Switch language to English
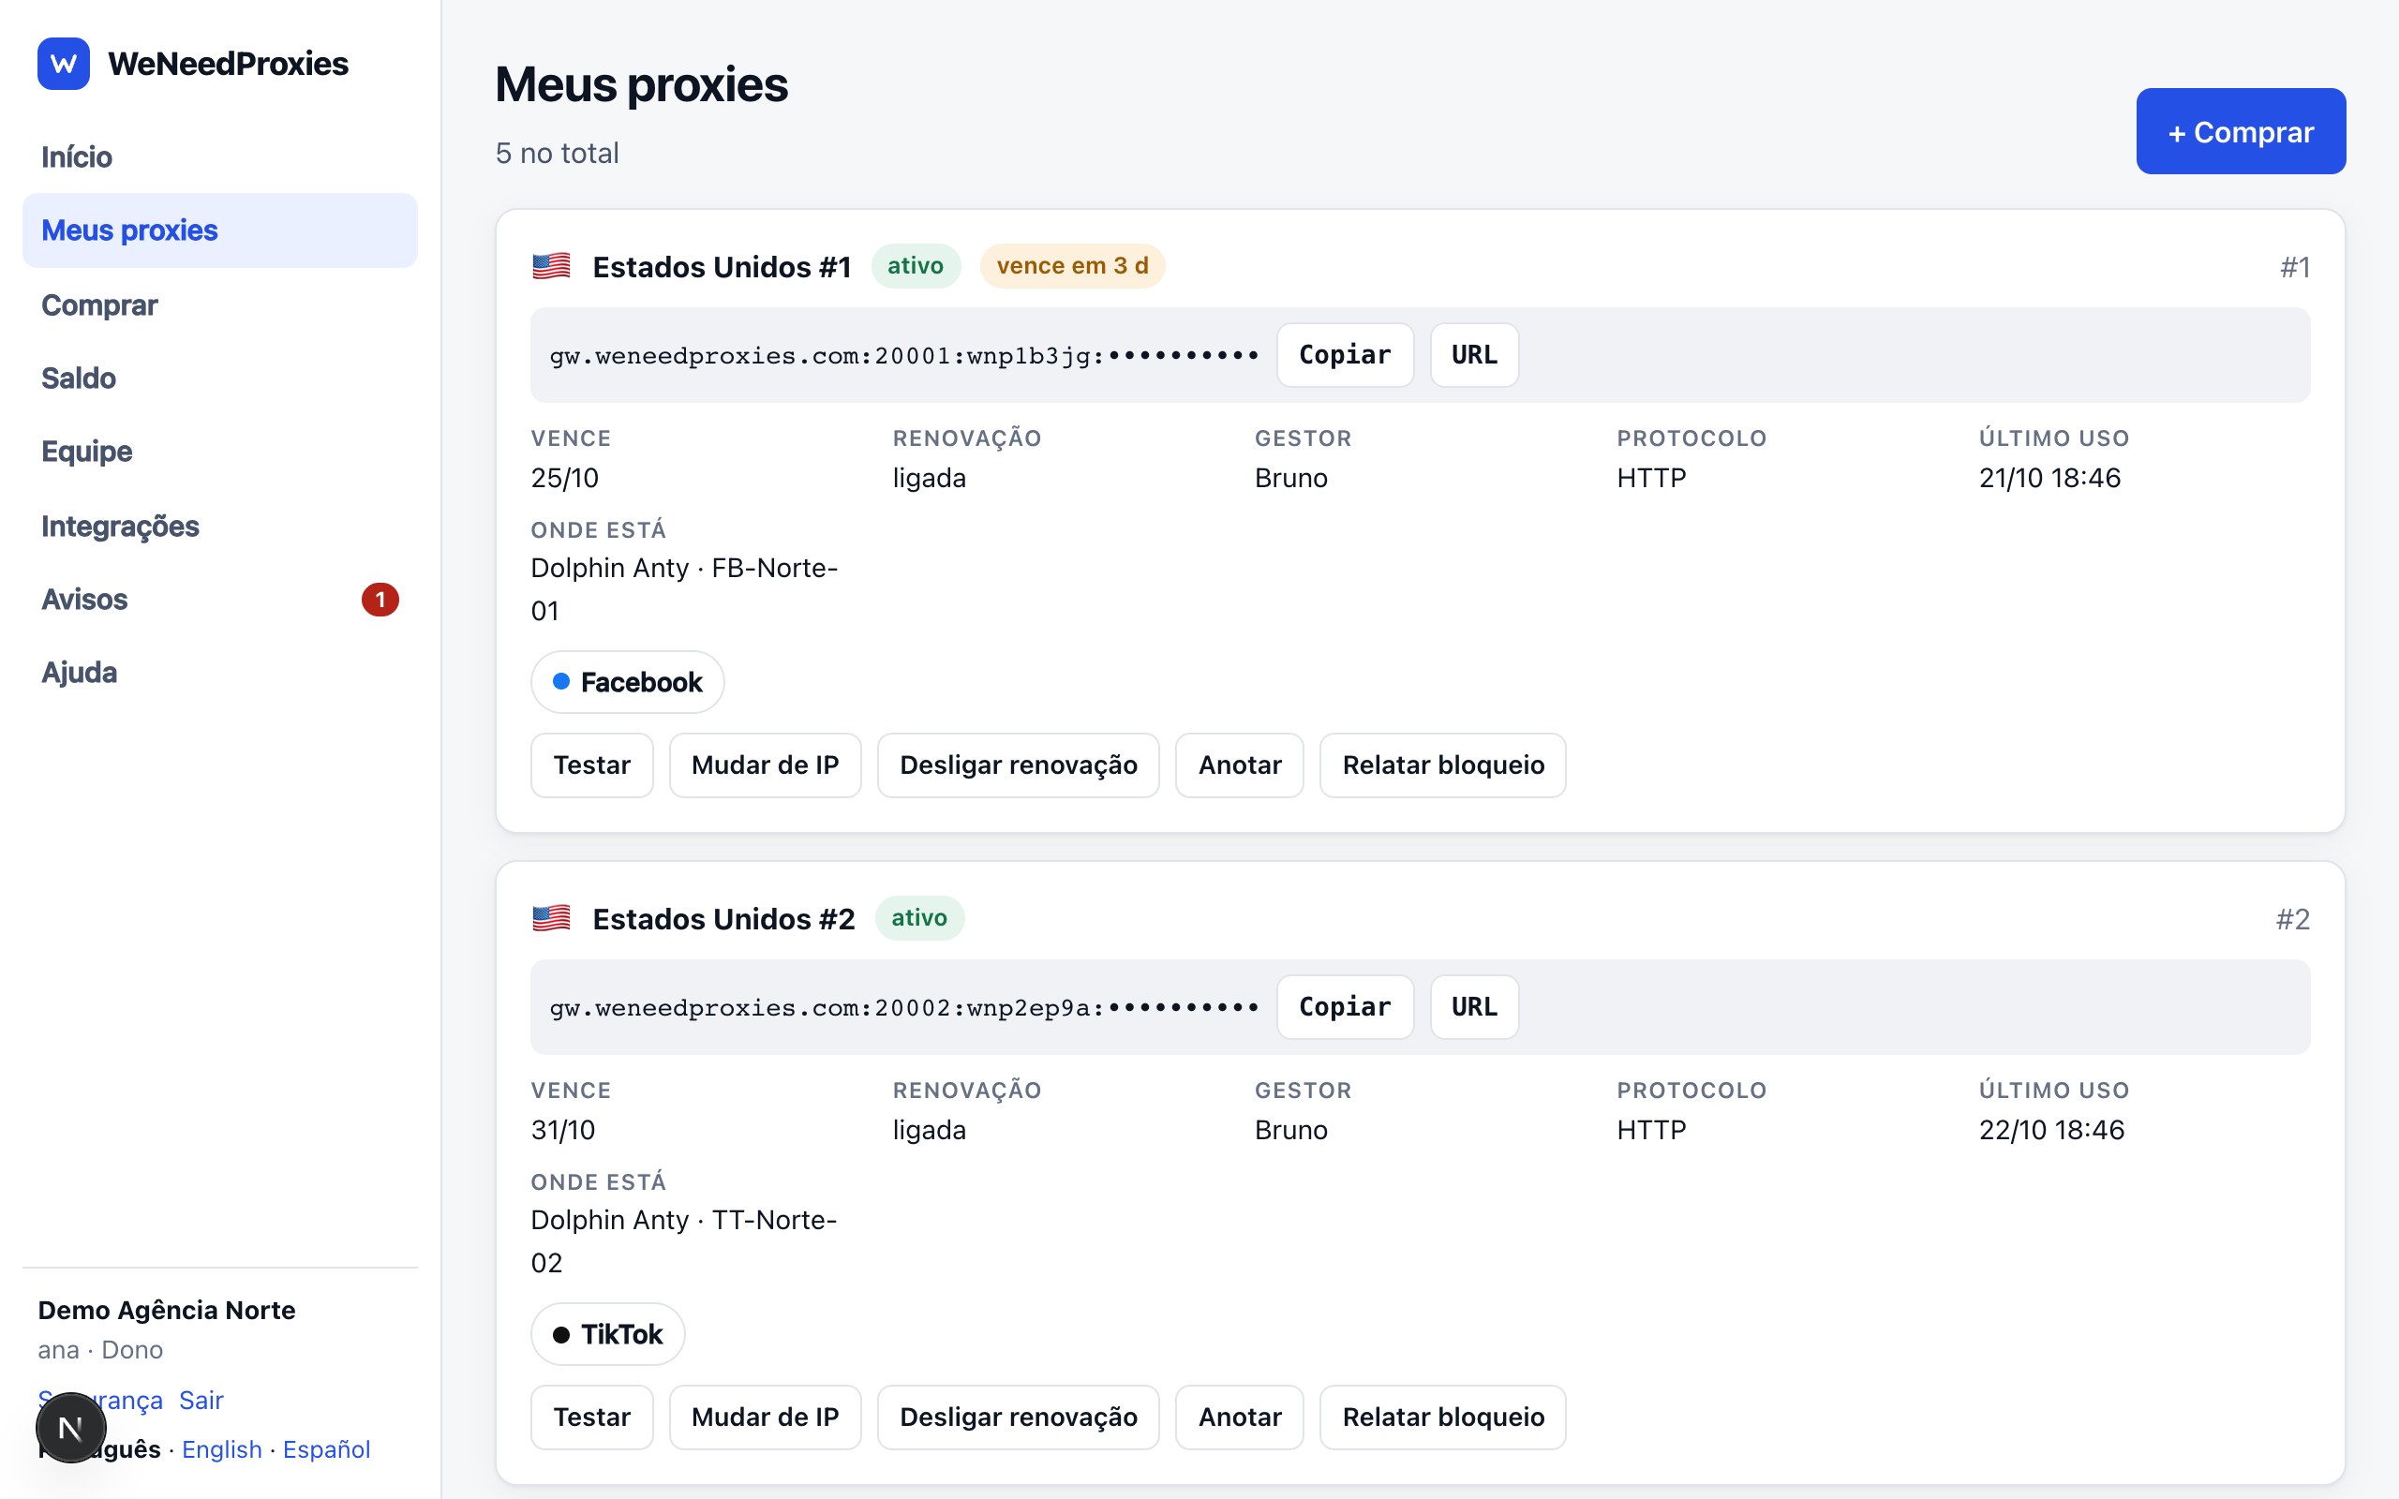The height and width of the screenshot is (1499, 2399). [x=222, y=1449]
